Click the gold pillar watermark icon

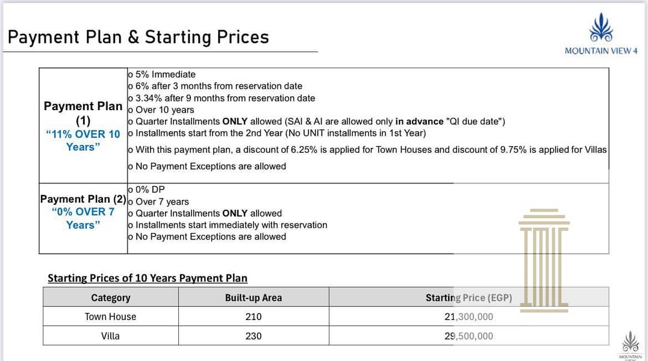544,260
